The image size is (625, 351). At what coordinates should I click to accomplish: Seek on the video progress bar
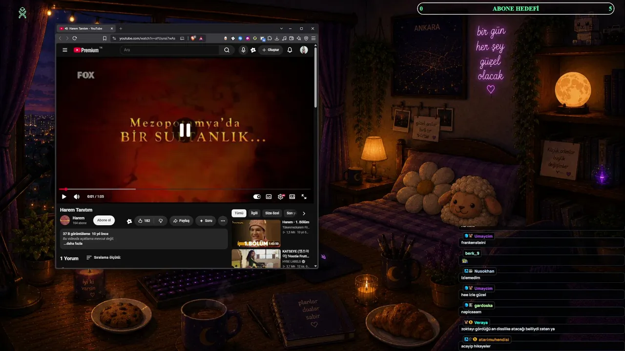185,189
